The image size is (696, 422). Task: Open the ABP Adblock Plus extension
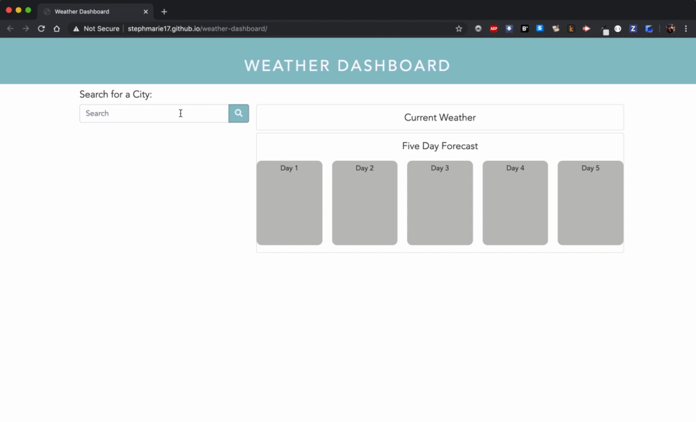(x=493, y=29)
